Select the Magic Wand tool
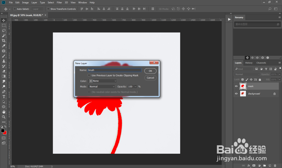Screen dimensions: 282x168 4,35
